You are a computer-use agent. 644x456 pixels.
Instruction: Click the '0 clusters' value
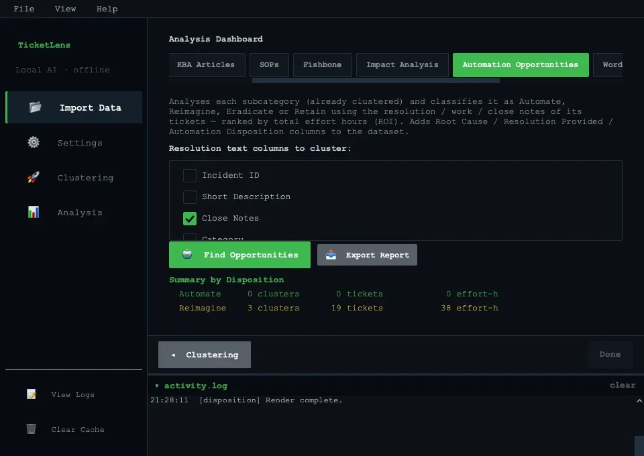[274, 294]
